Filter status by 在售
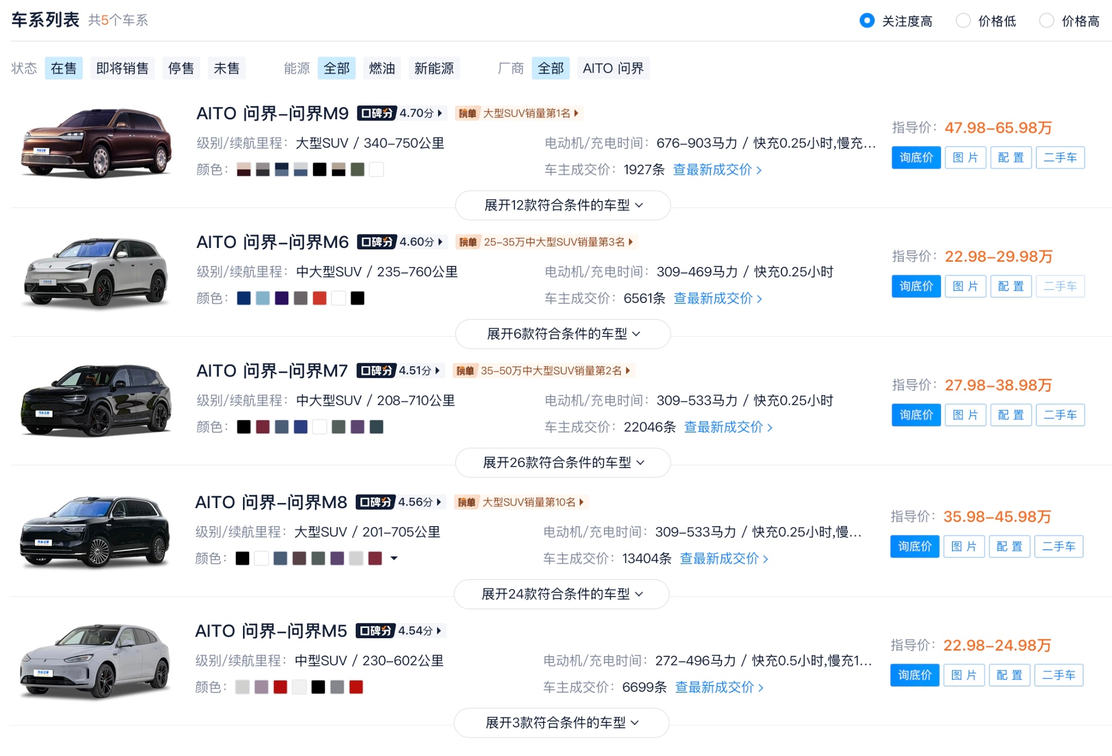The image size is (1112, 756). (64, 68)
